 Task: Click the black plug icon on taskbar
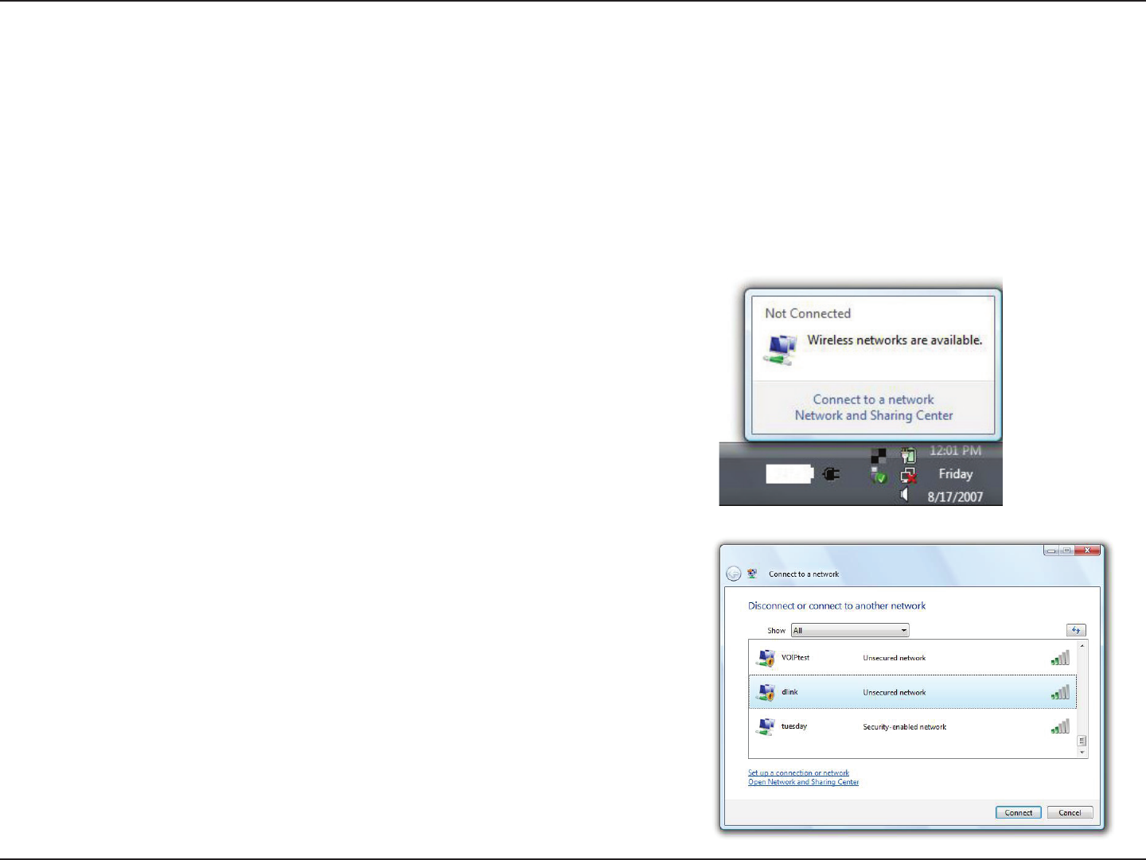tap(832, 475)
